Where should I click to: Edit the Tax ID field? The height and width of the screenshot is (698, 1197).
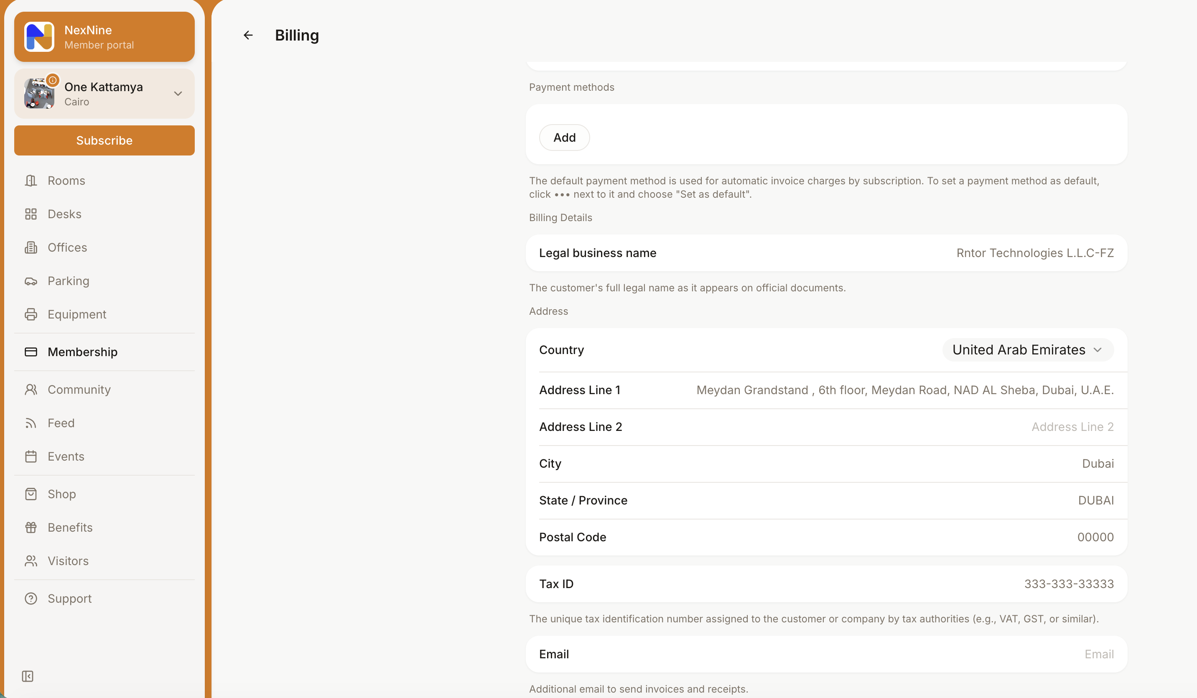(827, 583)
